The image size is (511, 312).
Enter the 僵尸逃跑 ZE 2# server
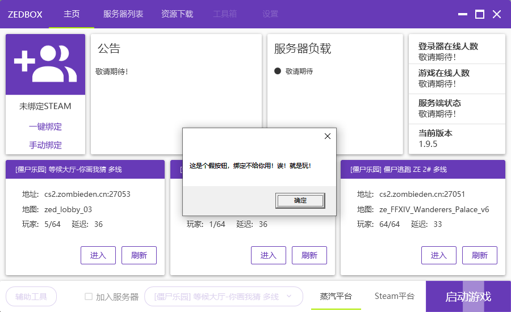pos(439,255)
